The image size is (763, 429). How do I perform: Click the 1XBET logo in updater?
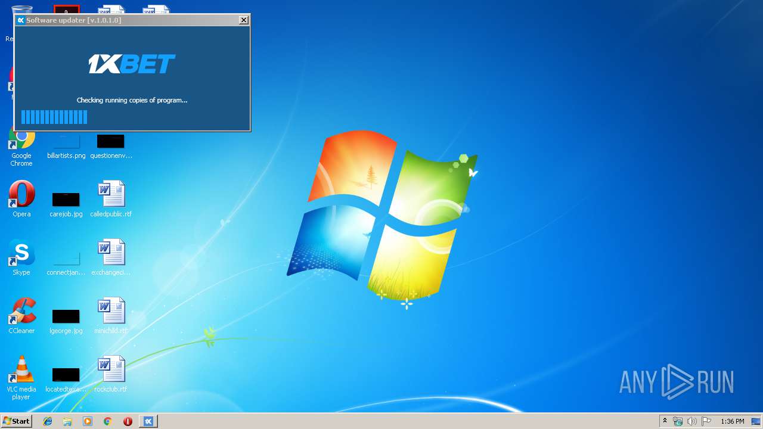132,64
